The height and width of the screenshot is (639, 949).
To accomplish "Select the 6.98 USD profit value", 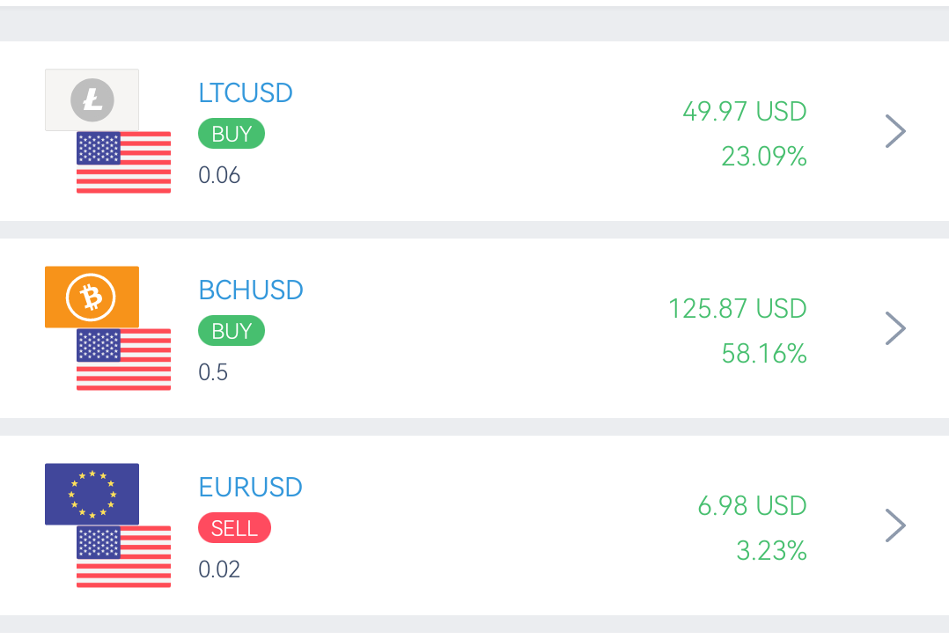I will pos(753,506).
